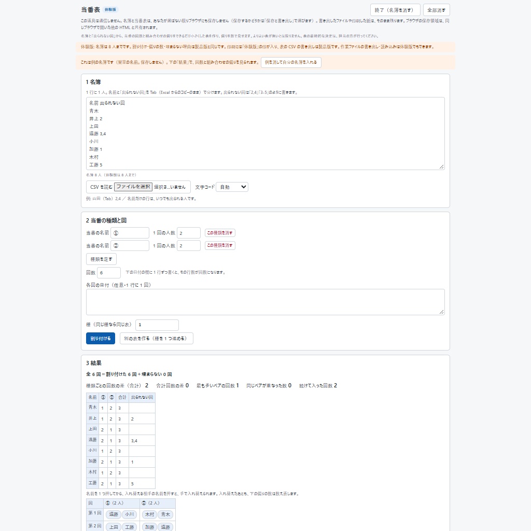
Task: Click the 続けて入った回数 statistic
Action: [x=318, y=386]
